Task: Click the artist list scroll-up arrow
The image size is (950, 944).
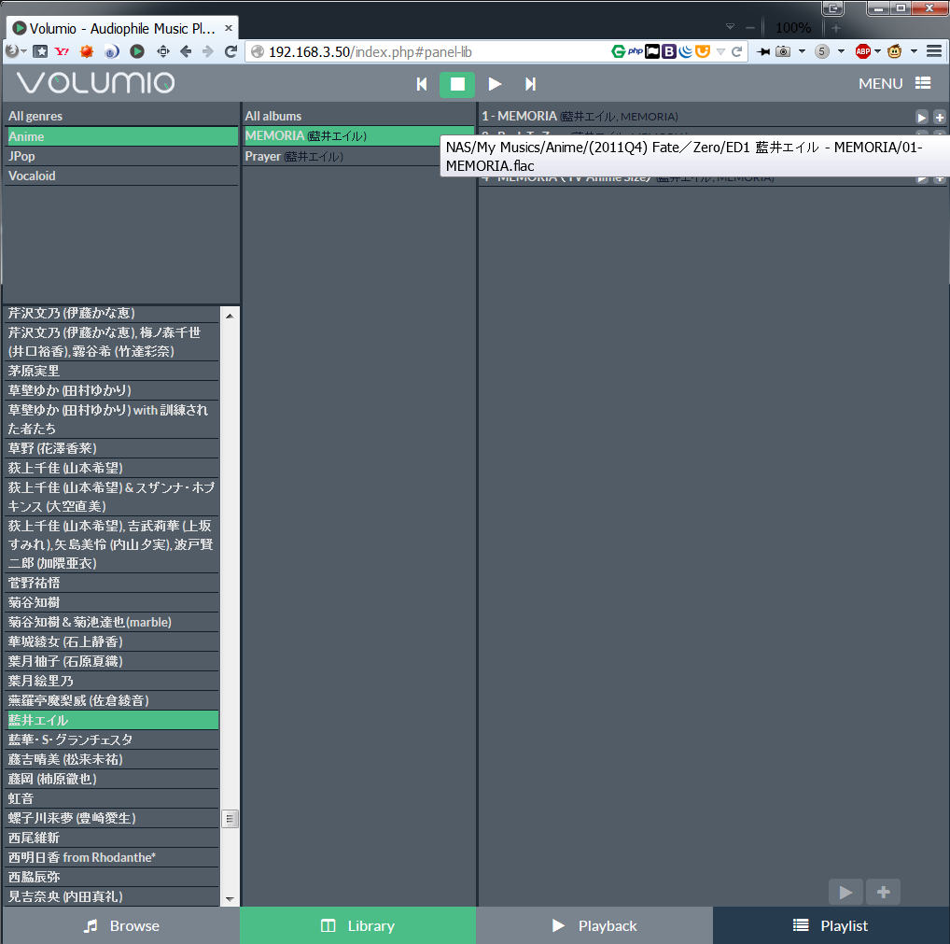Action: pyautogui.click(x=230, y=316)
